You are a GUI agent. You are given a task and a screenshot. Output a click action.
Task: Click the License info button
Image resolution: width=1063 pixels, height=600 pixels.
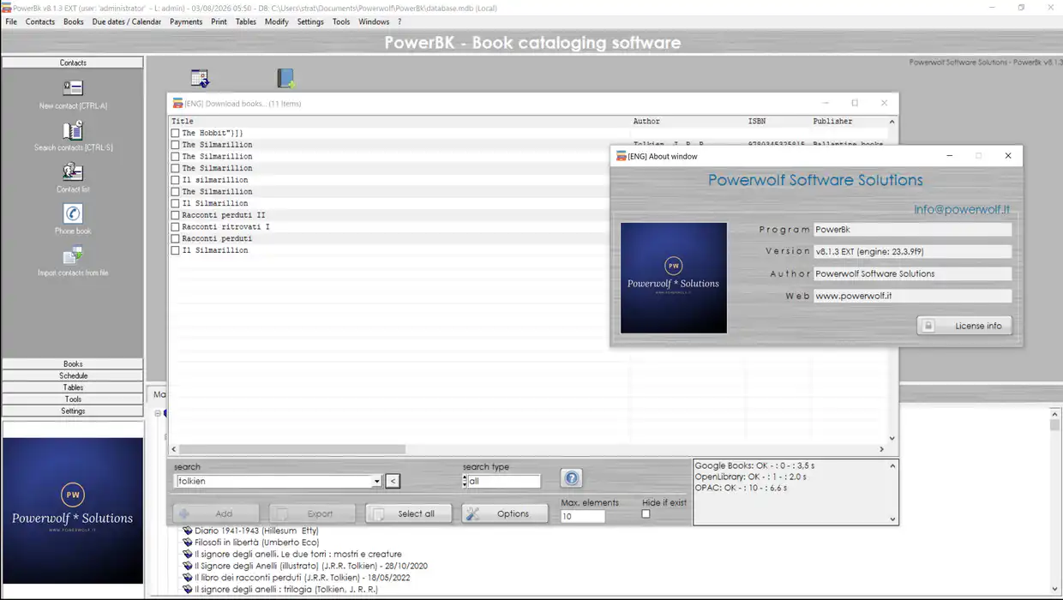point(964,326)
